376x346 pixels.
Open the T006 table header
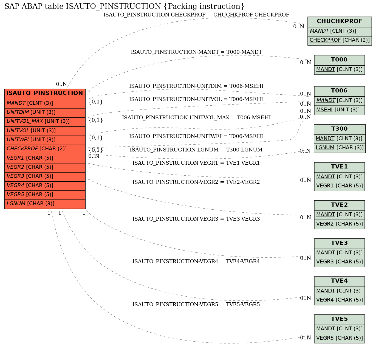(x=339, y=91)
